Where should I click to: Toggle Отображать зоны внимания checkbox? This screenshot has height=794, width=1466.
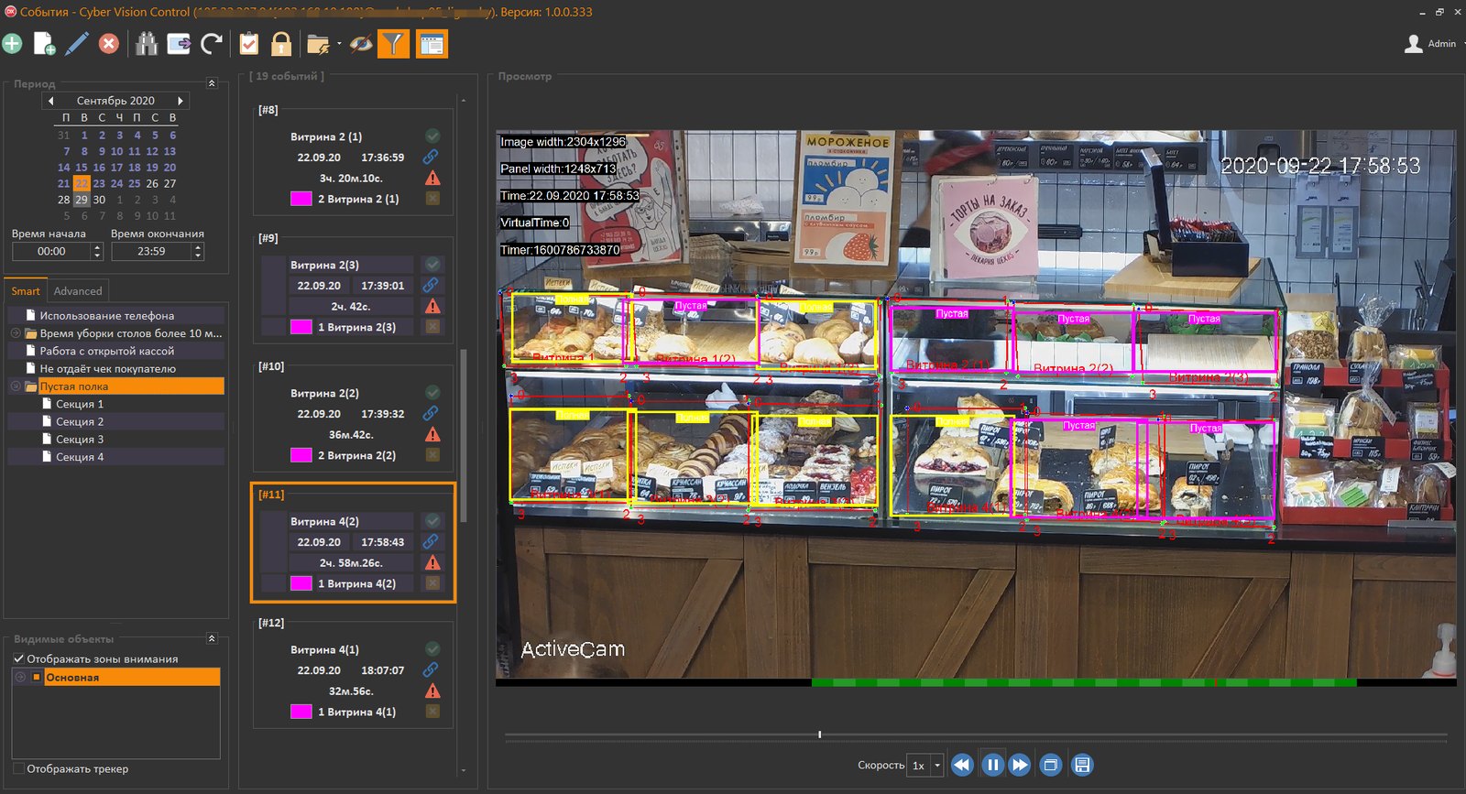(18, 658)
